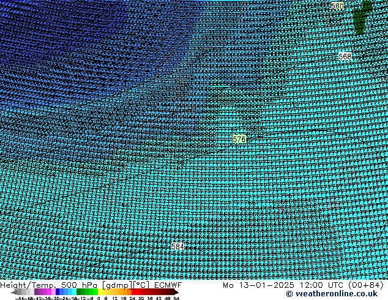
Task: Click the dark green patch at the map's top right
Action: (x=362, y=17)
